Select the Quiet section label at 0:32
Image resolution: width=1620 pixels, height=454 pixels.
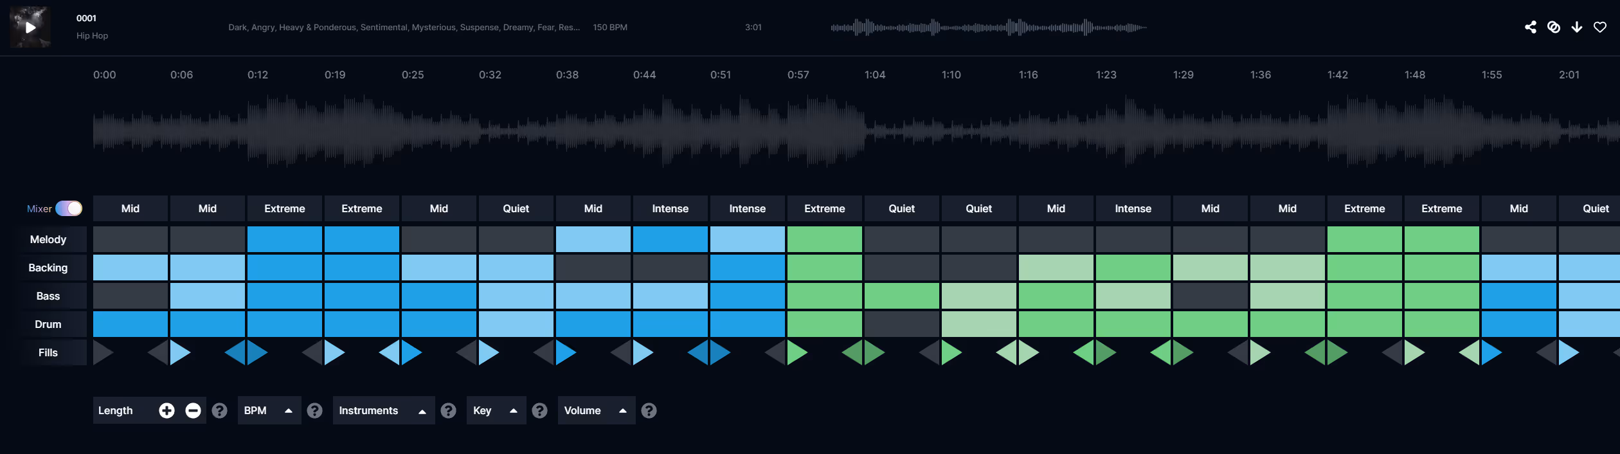[516, 208]
